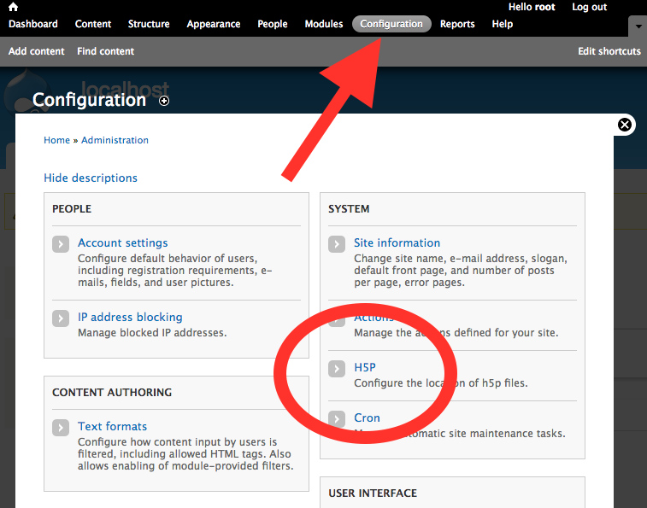Hide descriptions on the configuration page
This screenshot has width=647, height=508.
point(91,178)
